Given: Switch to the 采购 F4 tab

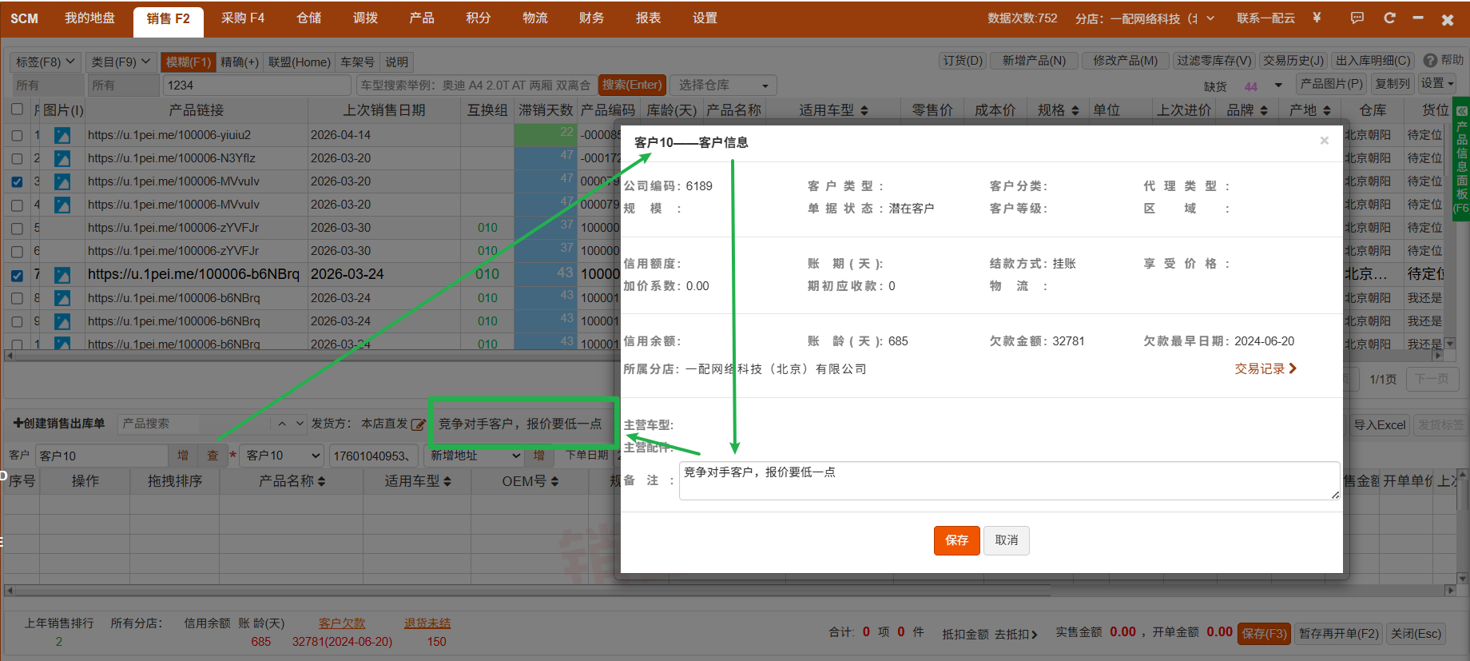Looking at the screenshot, I should coord(243,18).
